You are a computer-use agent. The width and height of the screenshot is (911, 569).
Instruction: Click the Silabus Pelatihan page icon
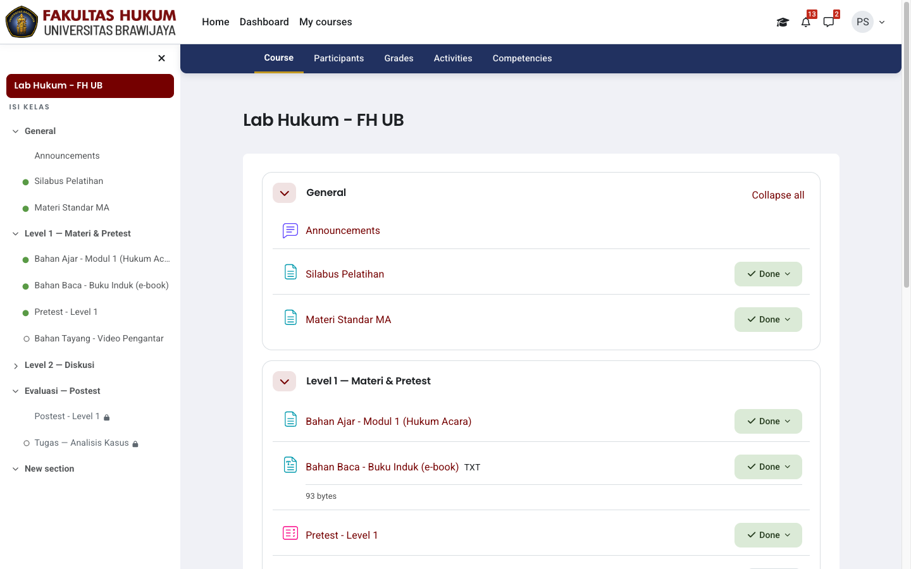290,272
